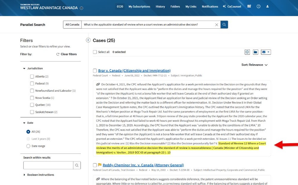Check the Quebec jurisdiction filter
Viewport: 298px width, 185px height.
coord(32,105)
